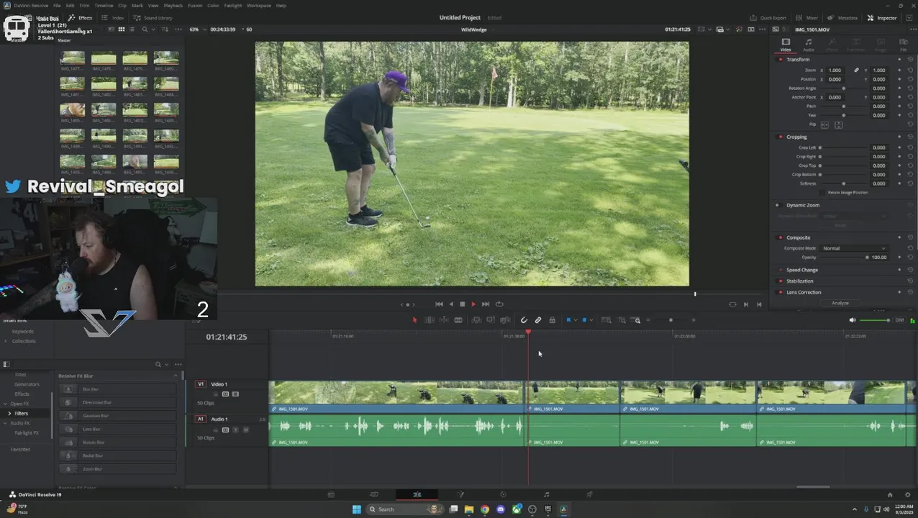Viewport: 918px width, 518px height.
Task: Click the Windows taskbar Search box
Action: pyautogui.click(x=404, y=509)
